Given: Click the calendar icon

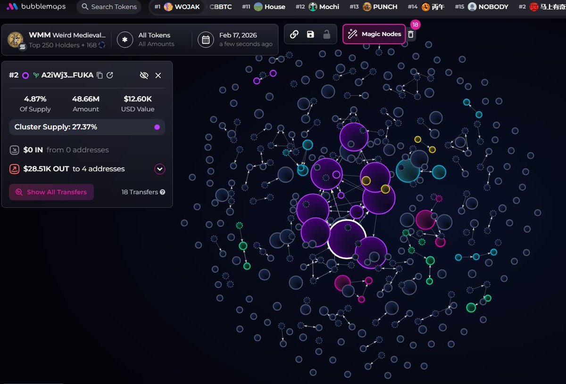Looking at the screenshot, I should [206, 40].
